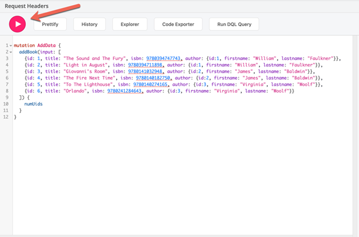This screenshot has height=237, width=359.
Task: Click the "James" firstname on line 6
Action: click(x=251, y=78)
